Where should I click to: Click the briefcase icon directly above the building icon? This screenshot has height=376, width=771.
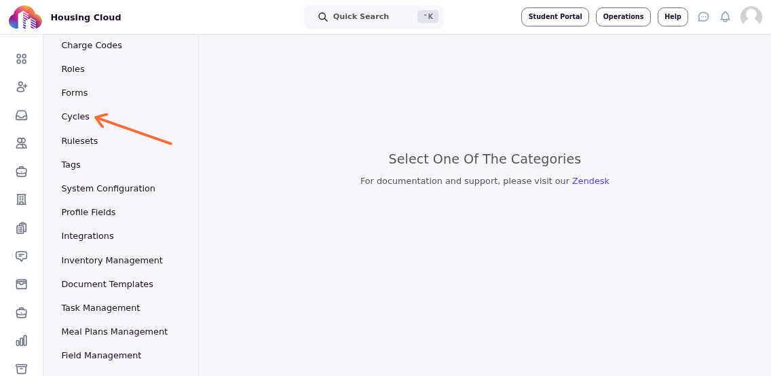pos(21,172)
